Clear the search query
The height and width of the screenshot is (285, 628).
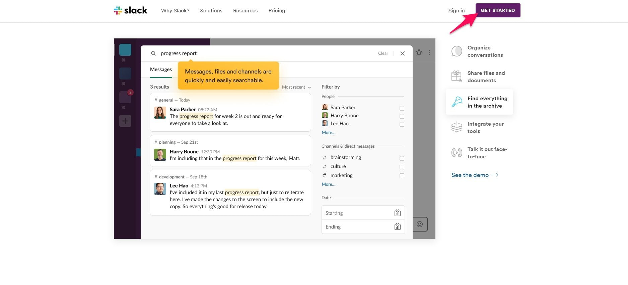point(383,53)
